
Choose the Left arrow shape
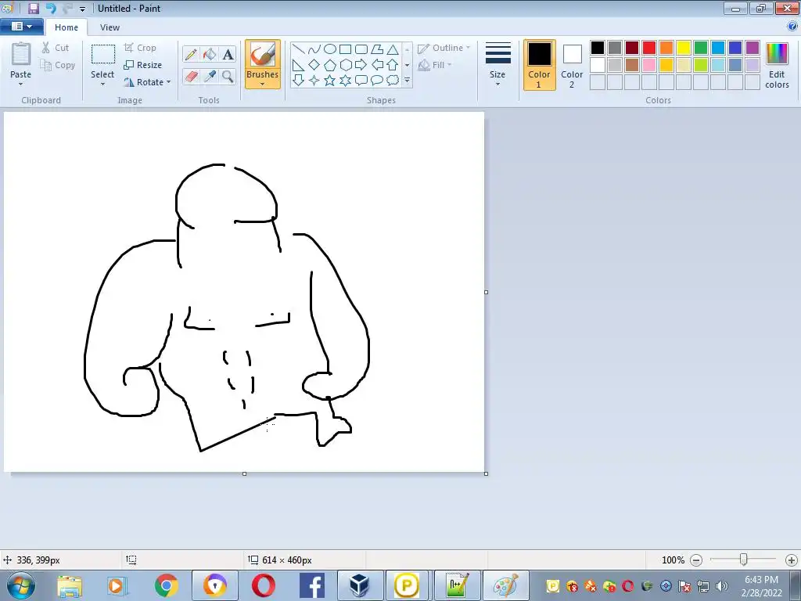pos(377,65)
